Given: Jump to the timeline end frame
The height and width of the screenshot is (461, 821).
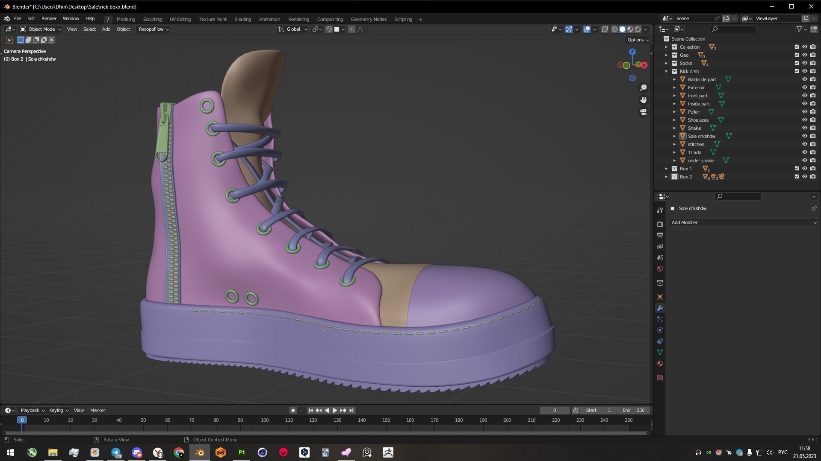Looking at the screenshot, I should point(351,411).
